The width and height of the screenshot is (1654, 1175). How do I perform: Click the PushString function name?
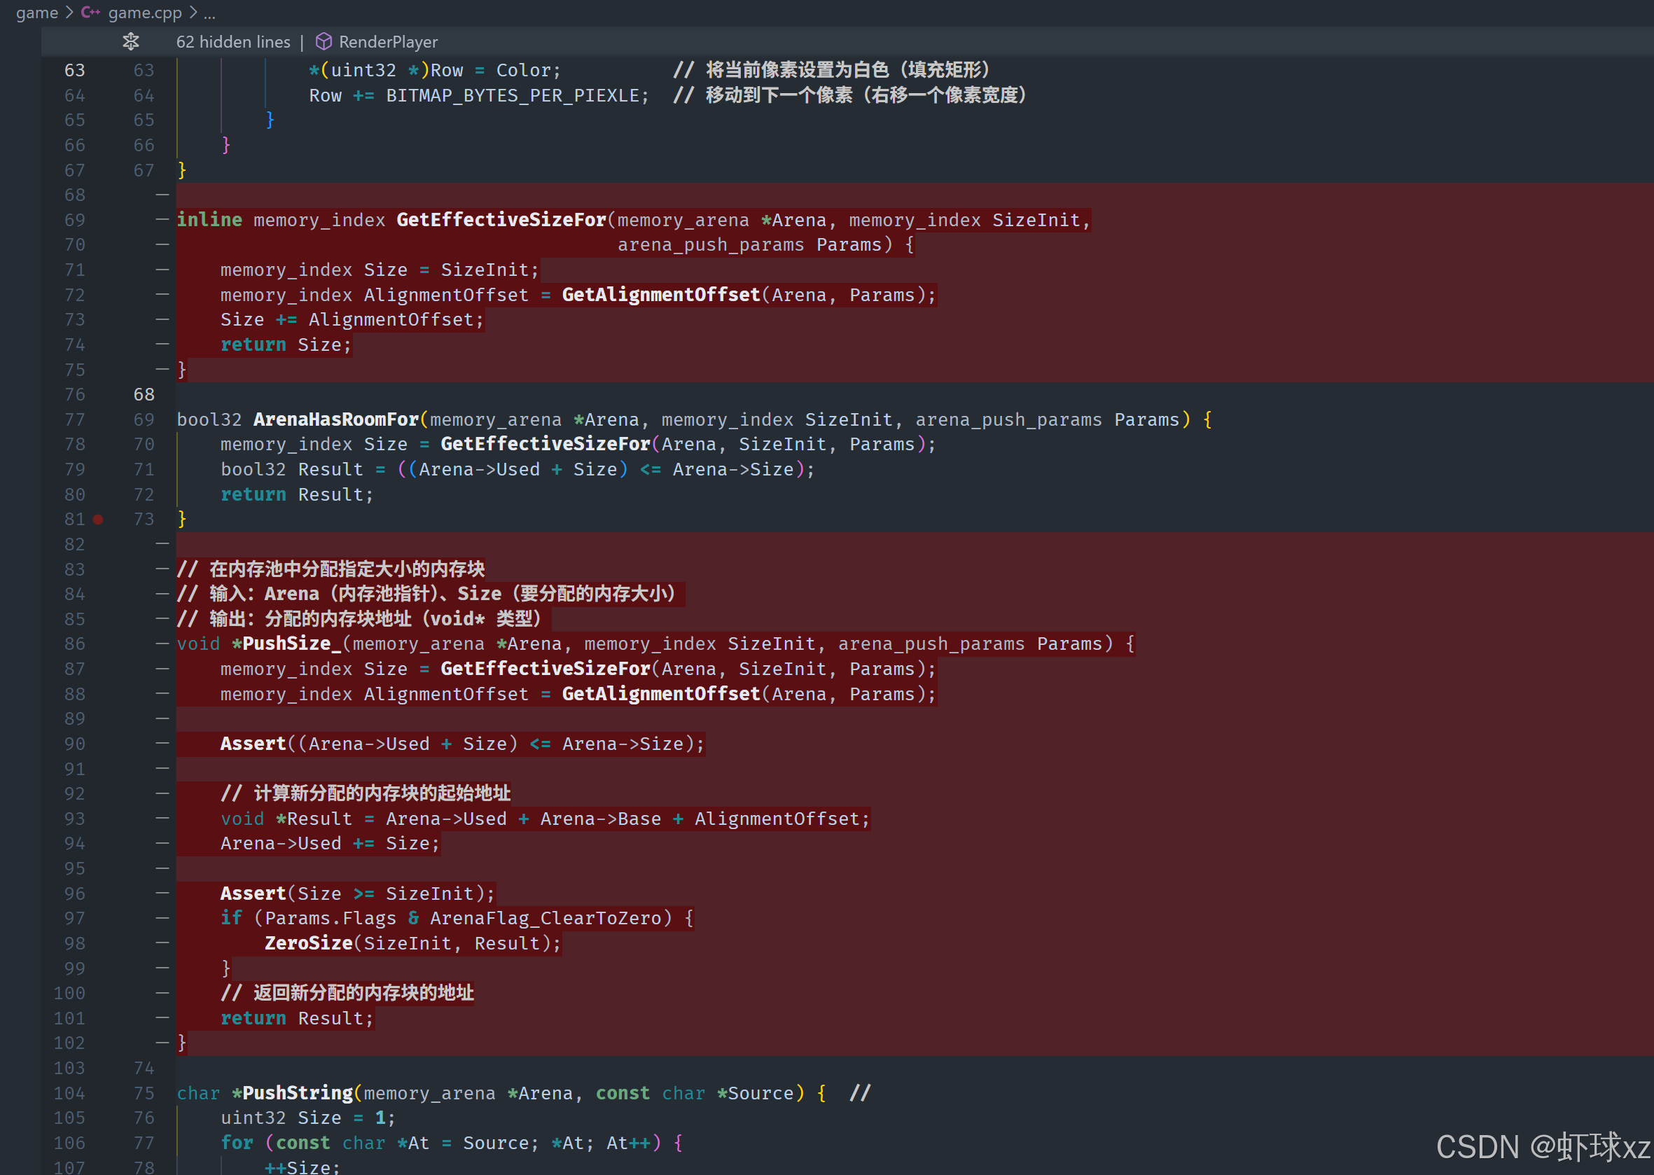pyautogui.click(x=298, y=1092)
